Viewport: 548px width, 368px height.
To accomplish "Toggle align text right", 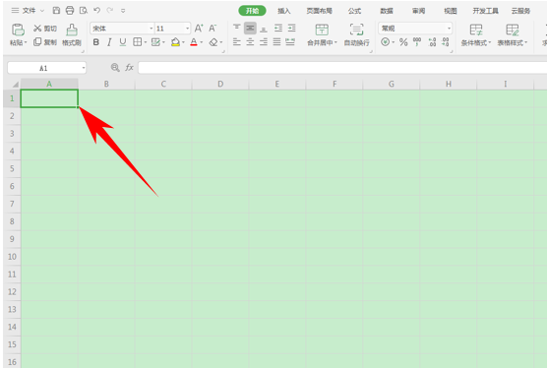I will click(x=264, y=42).
